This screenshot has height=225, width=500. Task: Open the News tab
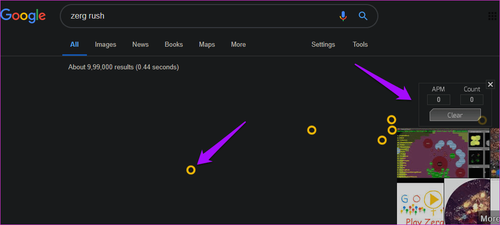pyautogui.click(x=140, y=45)
